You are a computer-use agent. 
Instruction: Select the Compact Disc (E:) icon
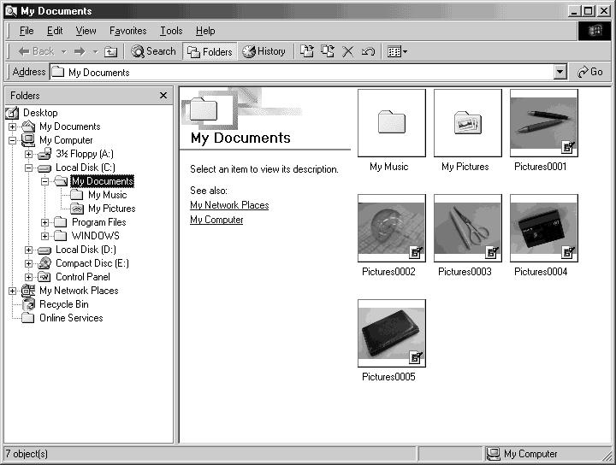coord(44,263)
